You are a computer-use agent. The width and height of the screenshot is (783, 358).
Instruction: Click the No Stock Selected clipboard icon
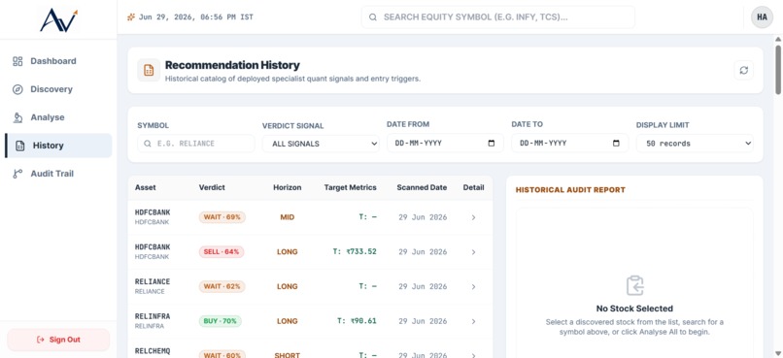[634, 285]
